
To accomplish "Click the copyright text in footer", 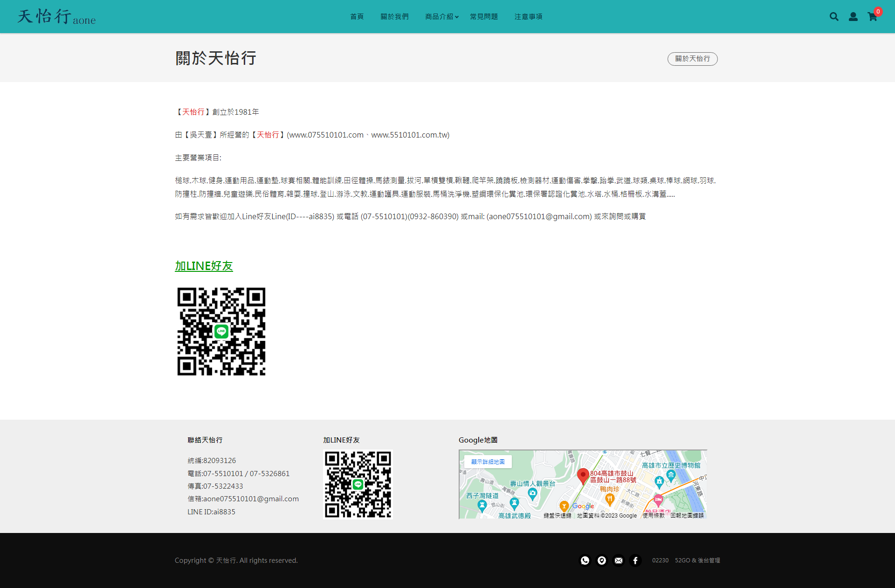I will [236, 560].
